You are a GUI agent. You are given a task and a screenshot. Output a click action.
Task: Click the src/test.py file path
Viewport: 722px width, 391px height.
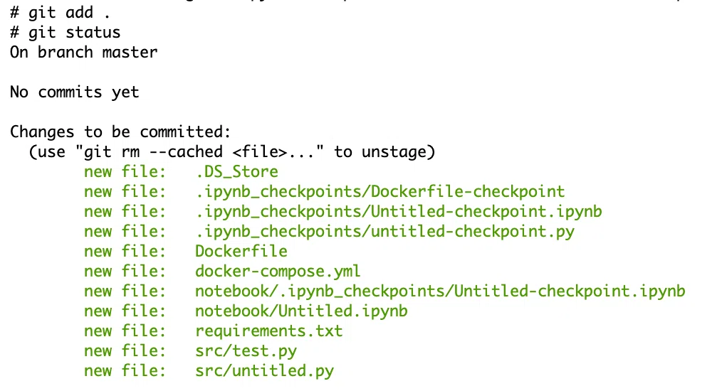pyautogui.click(x=246, y=351)
